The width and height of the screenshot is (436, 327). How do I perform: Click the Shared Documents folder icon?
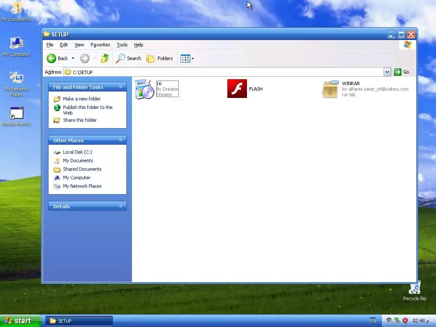tap(57, 169)
